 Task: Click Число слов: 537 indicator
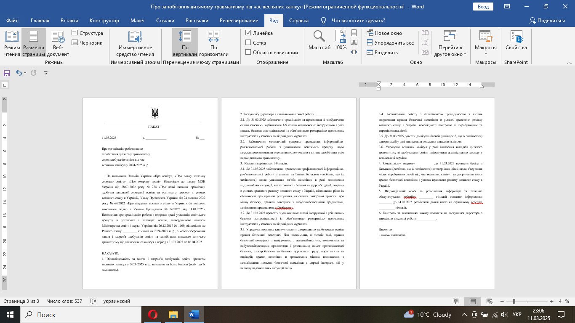click(65, 302)
